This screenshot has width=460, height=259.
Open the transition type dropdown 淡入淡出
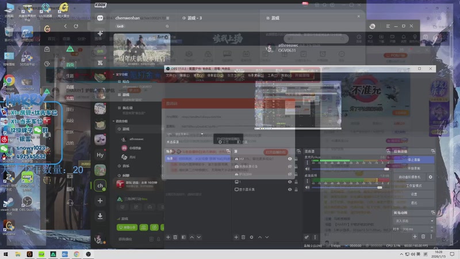tap(413, 221)
